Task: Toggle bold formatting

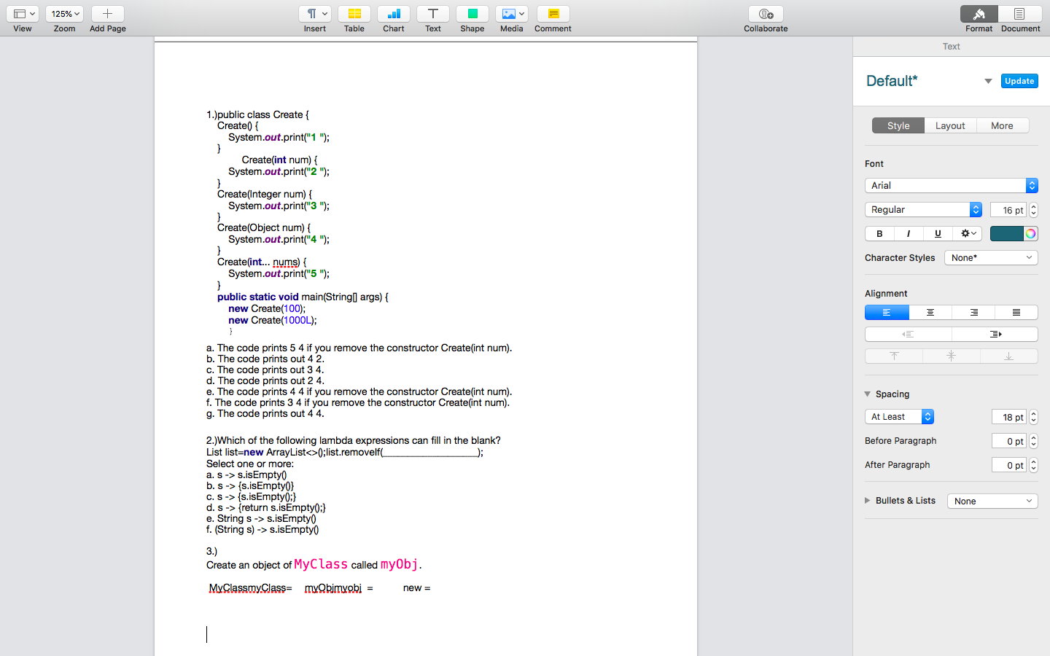Action: pyautogui.click(x=879, y=234)
